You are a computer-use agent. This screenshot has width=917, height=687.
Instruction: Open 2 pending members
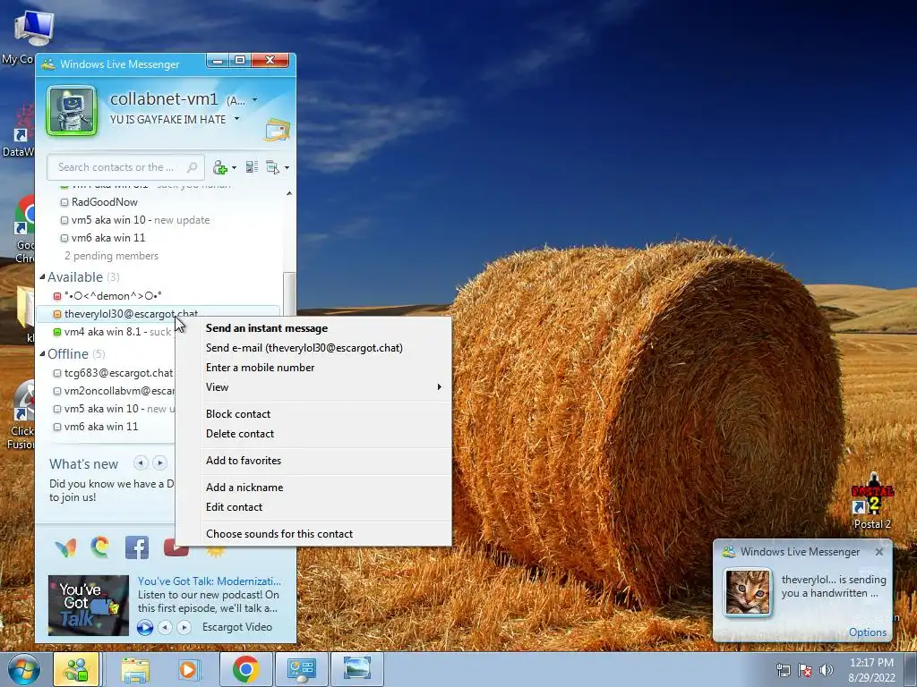click(111, 256)
